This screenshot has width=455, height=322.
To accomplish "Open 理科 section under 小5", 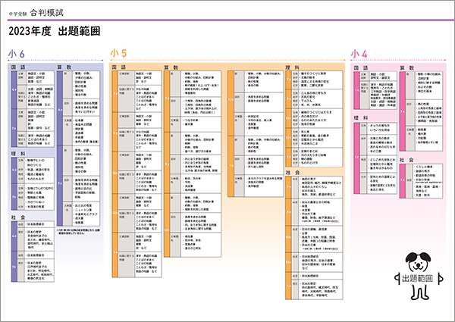I will tap(292, 67).
